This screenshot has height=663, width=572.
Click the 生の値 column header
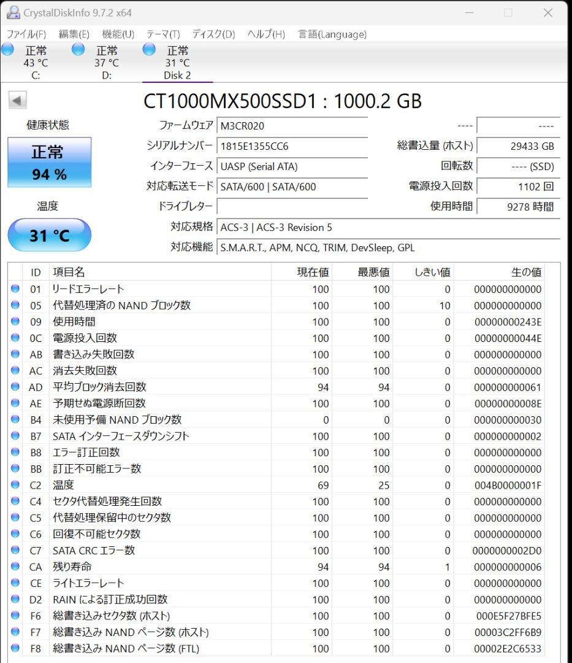click(500, 272)
